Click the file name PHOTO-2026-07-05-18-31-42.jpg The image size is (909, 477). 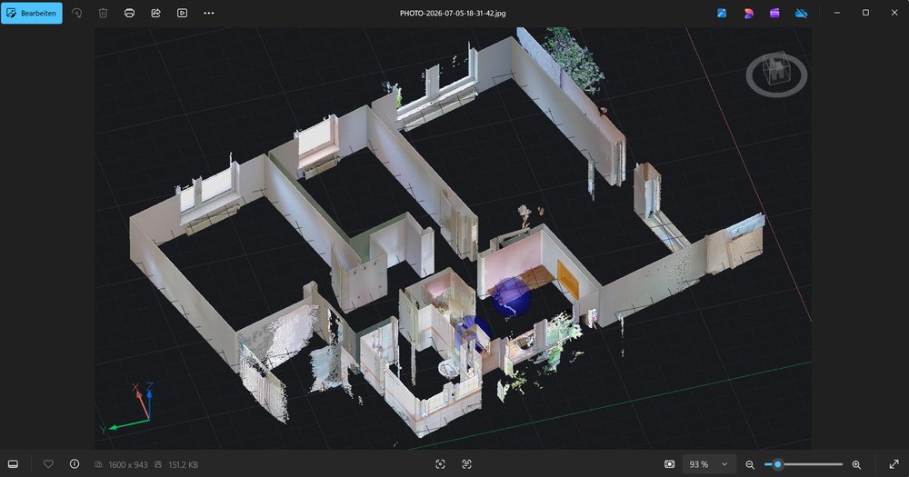pyautogui.click(x=453, y=13)
